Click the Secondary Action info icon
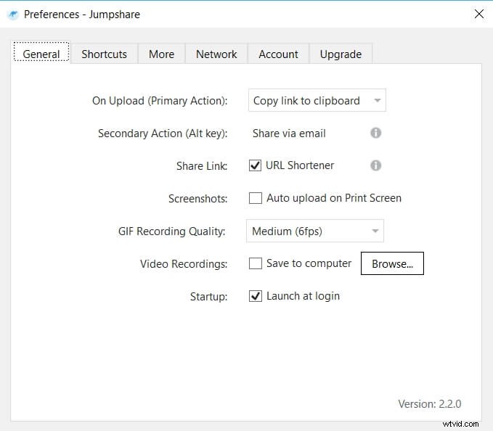The width and height of the screenshot is (493, 431). click(375, 133)
